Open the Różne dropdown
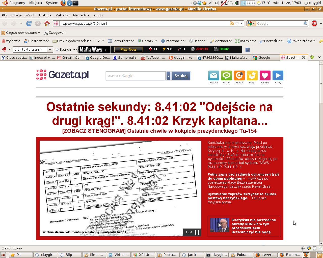This screenshot has height=258, width=323. (198, 41)
